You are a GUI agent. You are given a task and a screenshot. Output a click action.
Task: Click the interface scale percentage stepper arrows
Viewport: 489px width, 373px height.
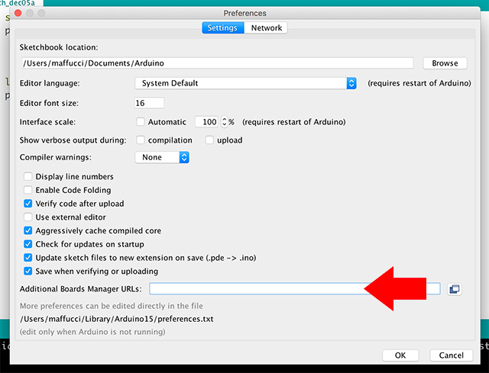(x=224, y=121)
